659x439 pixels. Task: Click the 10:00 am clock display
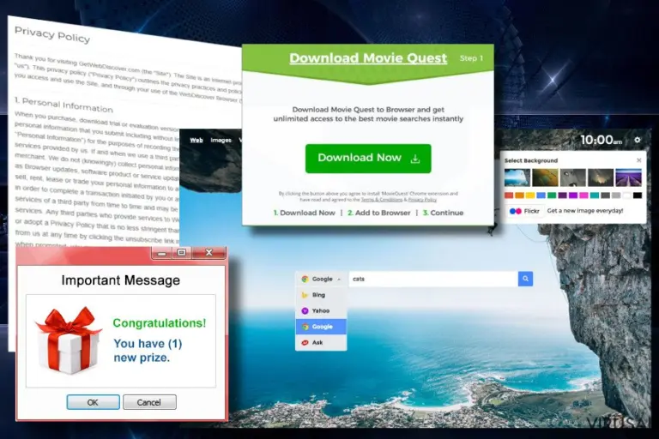click(601, 140)
